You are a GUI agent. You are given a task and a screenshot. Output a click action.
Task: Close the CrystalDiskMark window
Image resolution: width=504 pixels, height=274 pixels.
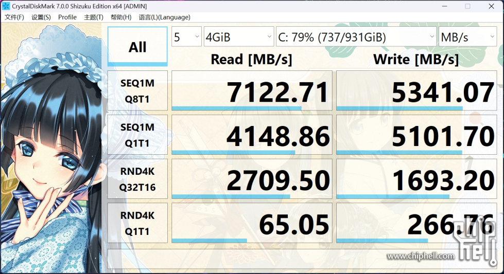point(491,6)
